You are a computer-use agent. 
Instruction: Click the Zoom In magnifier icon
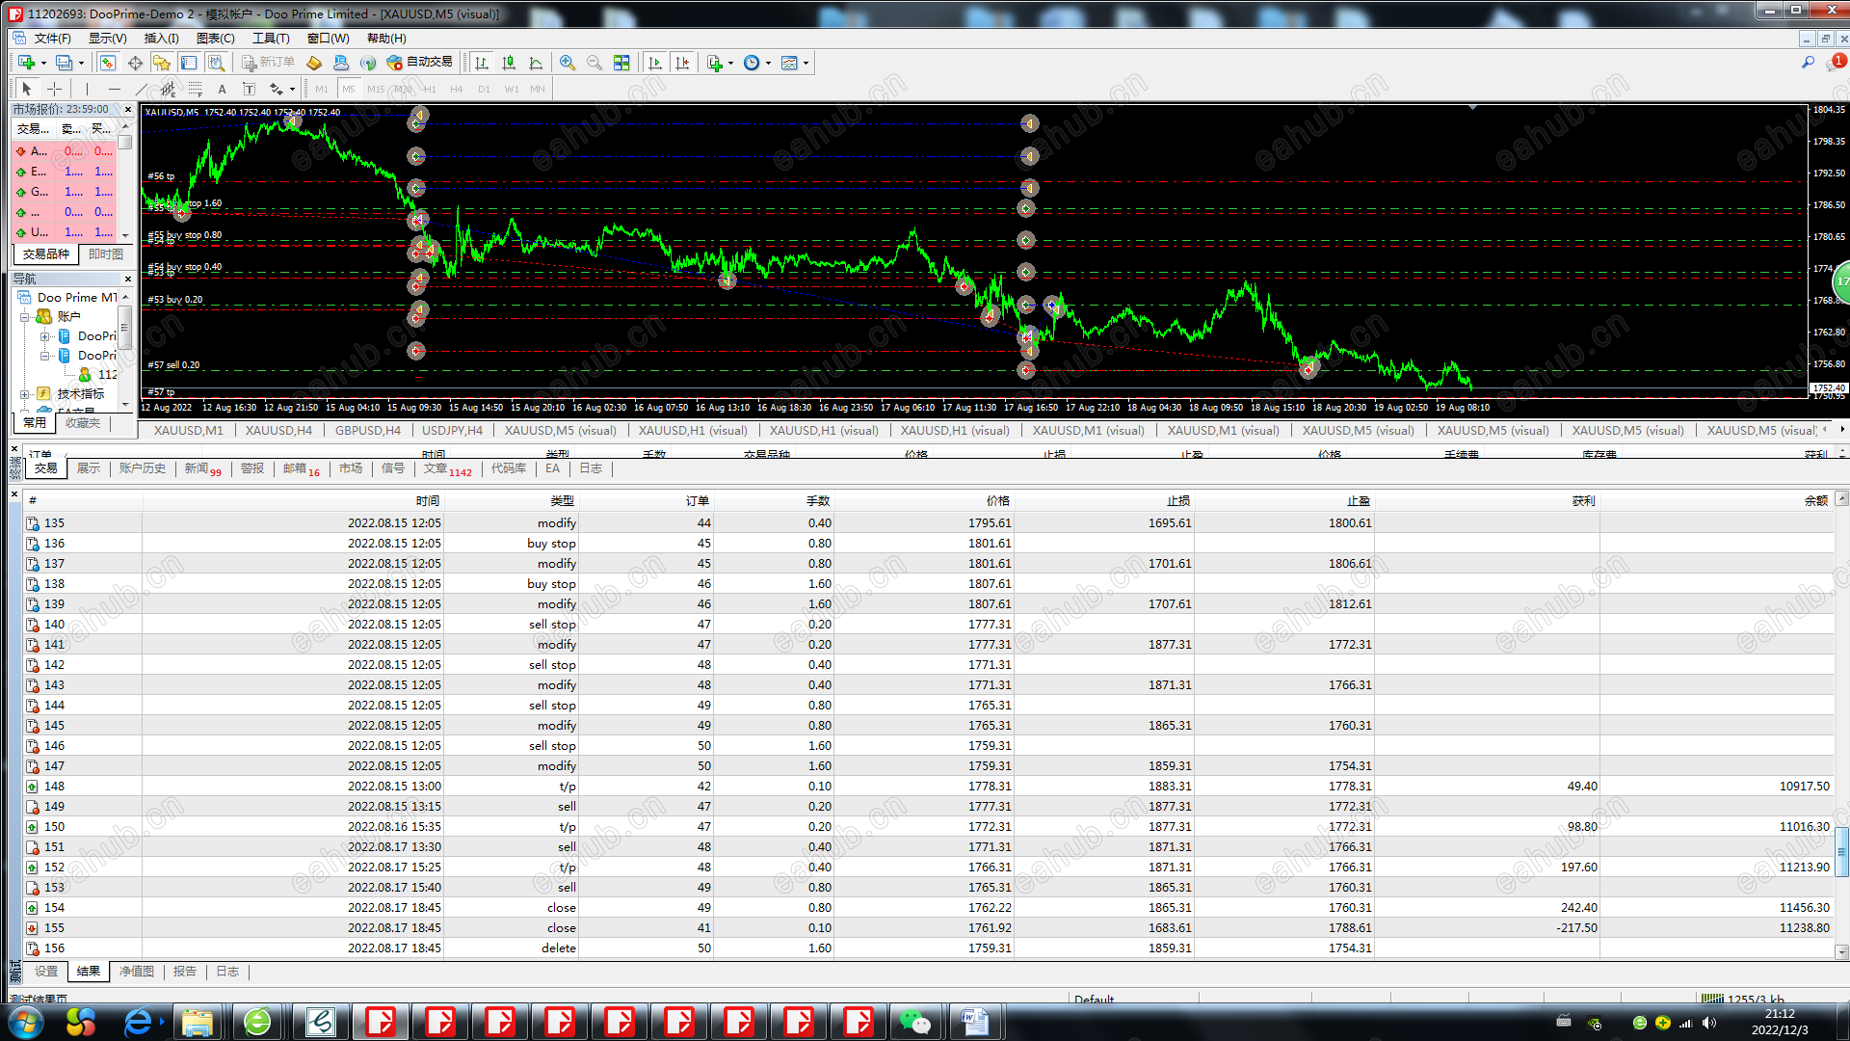click(568, 63)
